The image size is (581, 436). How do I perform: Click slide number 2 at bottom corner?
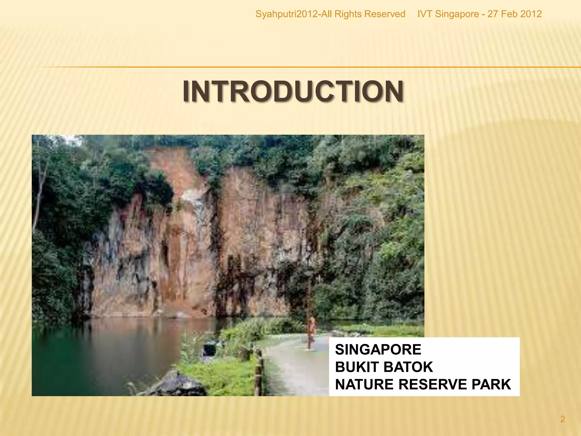tap(563, 419)
